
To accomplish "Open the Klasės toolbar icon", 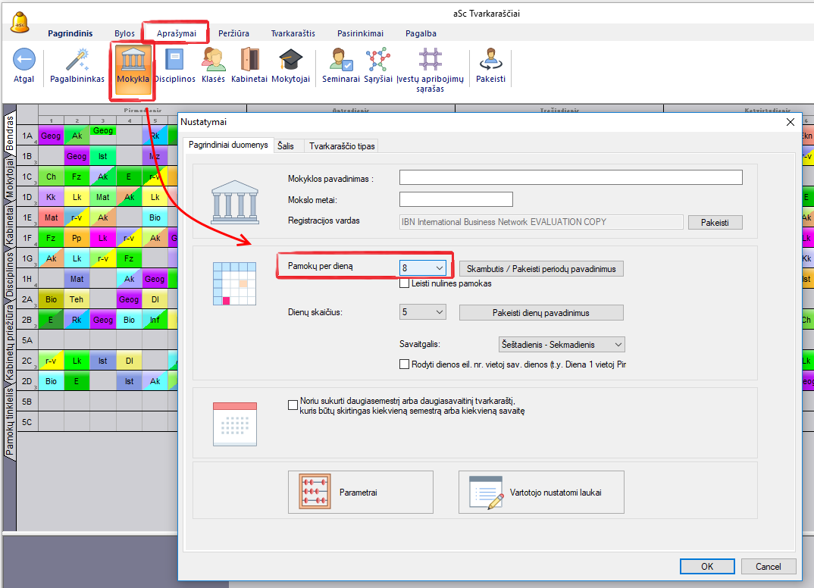I will [x=213, y=61].
